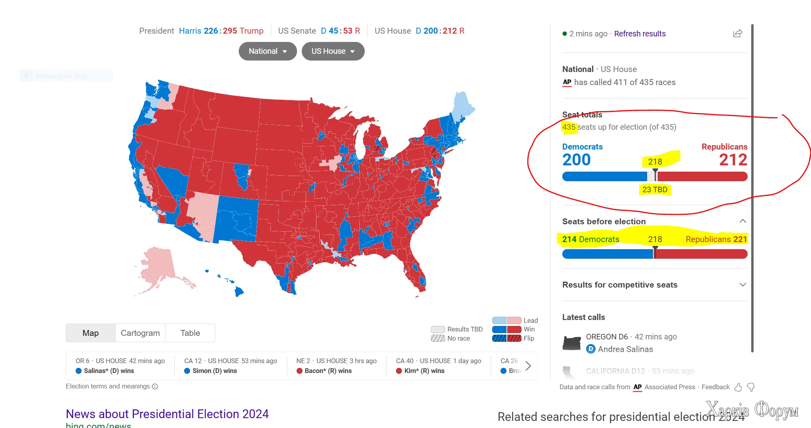
Task: Click the thumbs up feedback icon
Action: coord(738,387)
